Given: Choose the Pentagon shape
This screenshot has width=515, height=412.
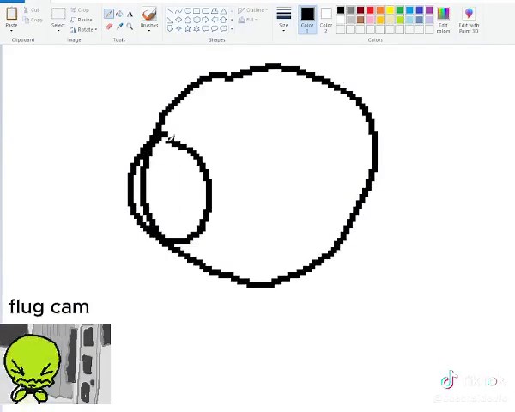Looking at the screenshot, I should [x=187, y=20].
